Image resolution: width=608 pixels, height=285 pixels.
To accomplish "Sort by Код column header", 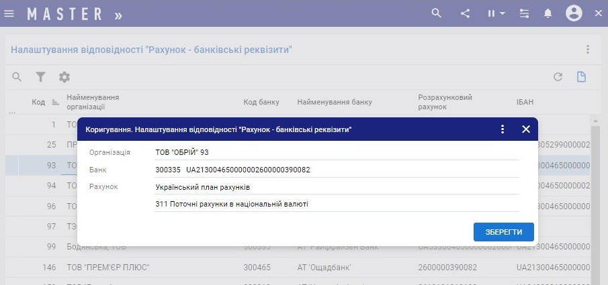I will [38, 102].
